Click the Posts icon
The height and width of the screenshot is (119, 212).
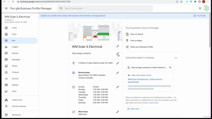tap(6, 34)
